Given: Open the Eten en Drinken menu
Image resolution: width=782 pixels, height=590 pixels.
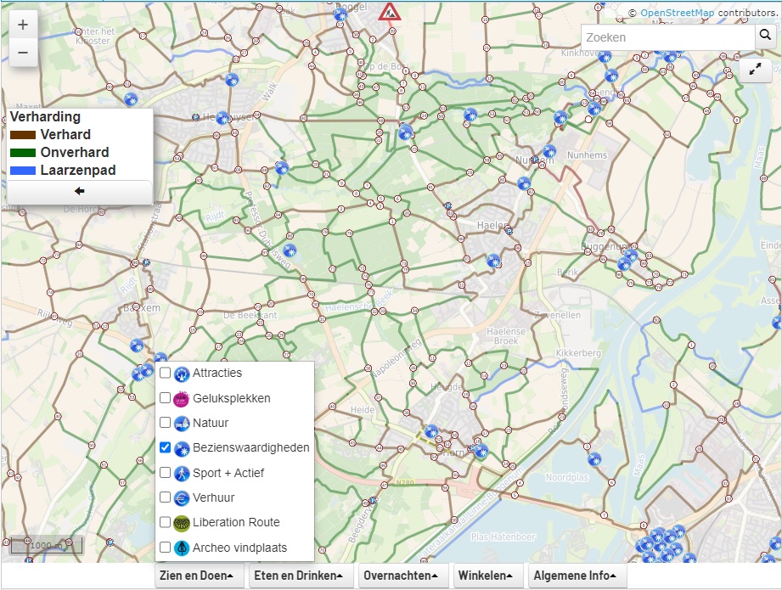Looking at the screenshot, I should pos(297,575).
